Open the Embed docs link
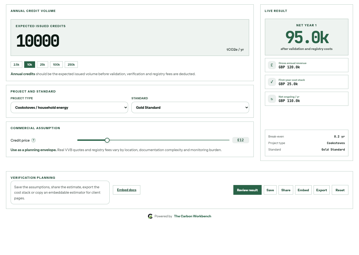The image size is (359, 255). coord(126,190)
